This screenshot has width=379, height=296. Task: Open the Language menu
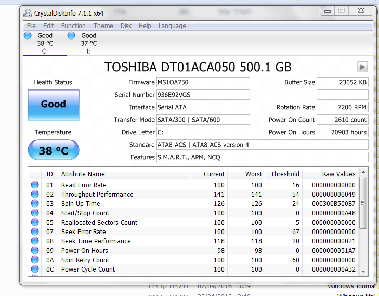coord(172,26)
